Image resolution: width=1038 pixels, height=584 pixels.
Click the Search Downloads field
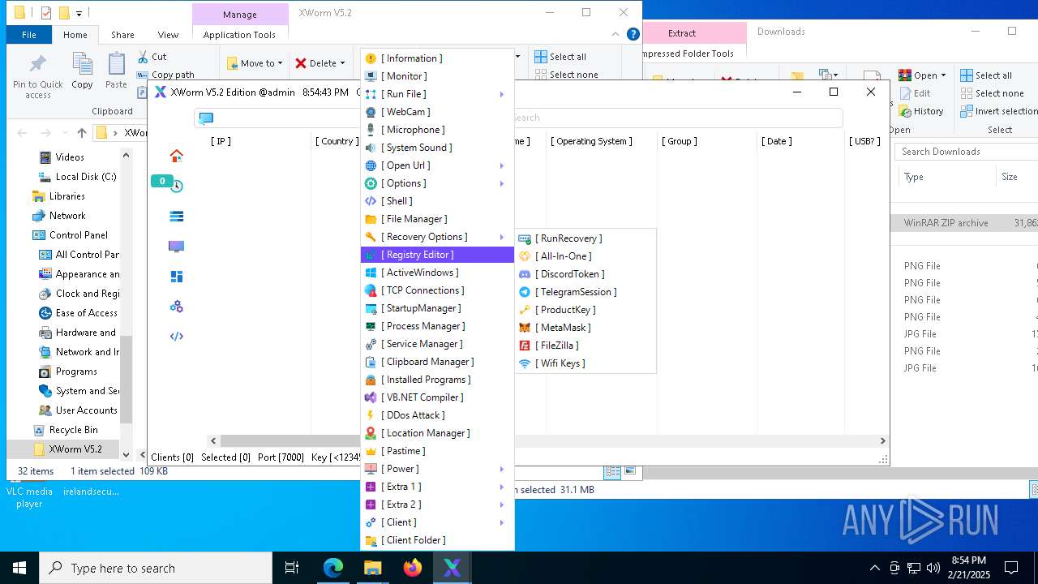pyautogui.click(x=967, y=152)
